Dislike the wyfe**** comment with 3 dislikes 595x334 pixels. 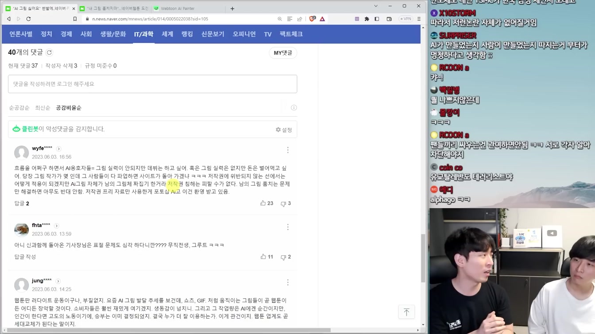point(286,204)
